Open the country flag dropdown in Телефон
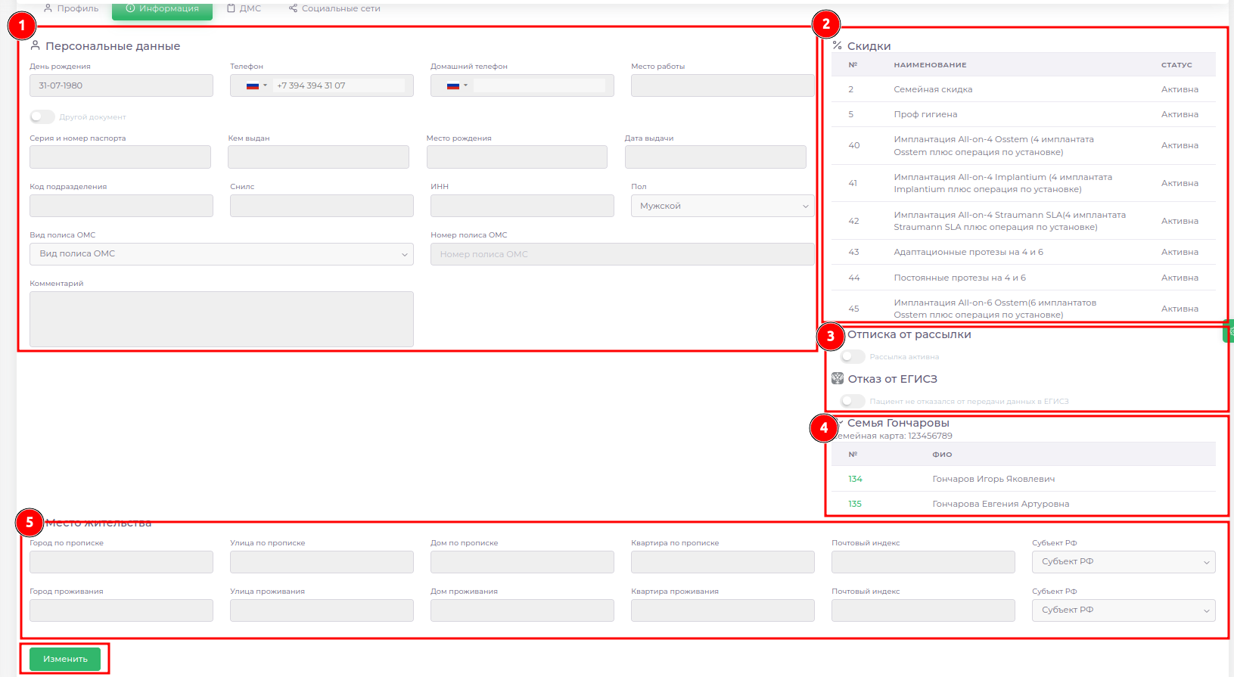The height and width of the screenshot is (677, 1234). [x=256, y=85]
